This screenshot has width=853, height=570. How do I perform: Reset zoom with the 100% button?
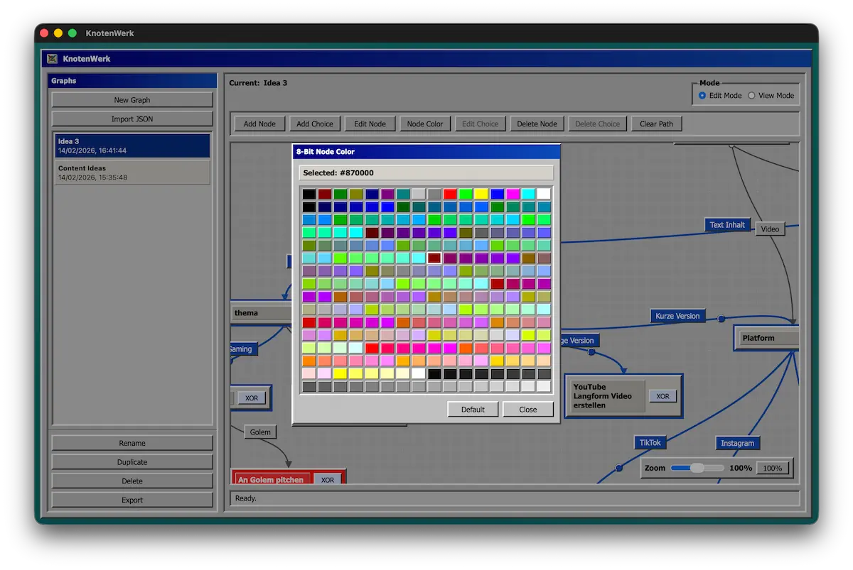(x=773, y=468)
